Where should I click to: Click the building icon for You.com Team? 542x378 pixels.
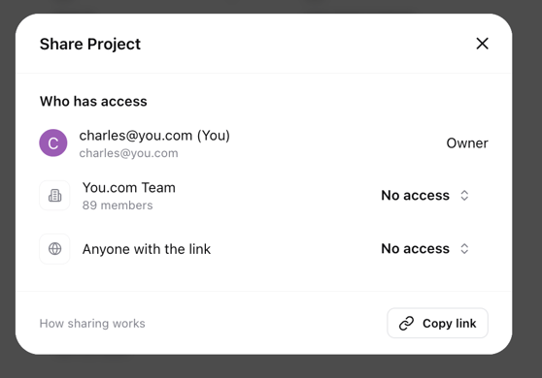[x=55, y=196]
